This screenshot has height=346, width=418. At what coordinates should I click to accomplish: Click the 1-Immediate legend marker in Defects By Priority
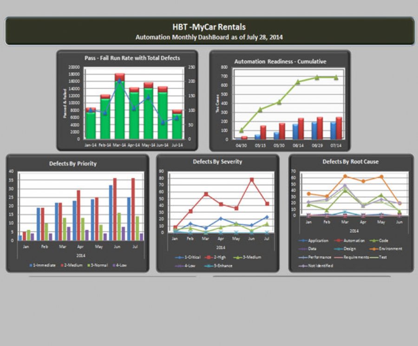(x=31, y=265)
